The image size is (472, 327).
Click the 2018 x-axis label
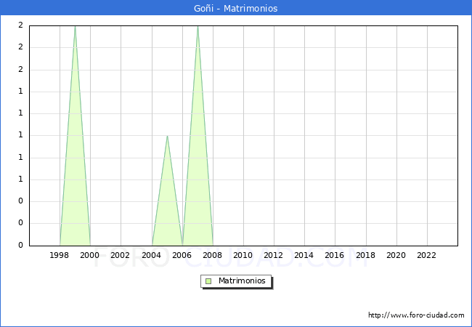[x=365, y=255]
